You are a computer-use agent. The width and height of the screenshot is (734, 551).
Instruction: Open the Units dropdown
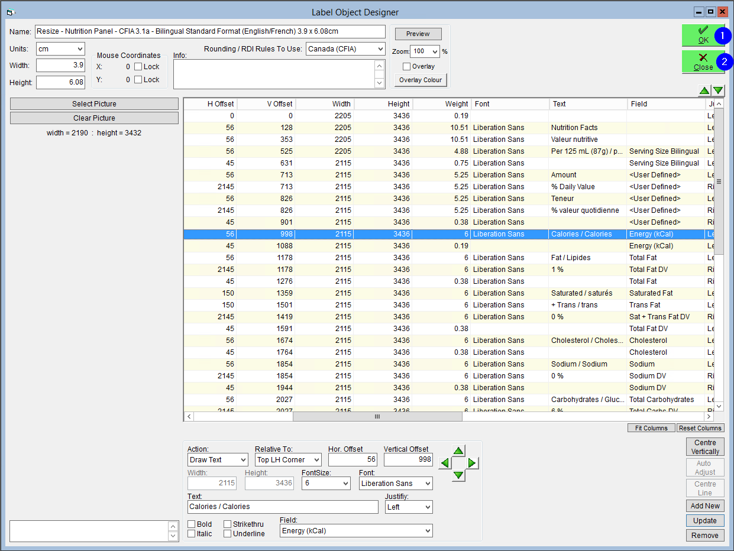click(60, 49)
